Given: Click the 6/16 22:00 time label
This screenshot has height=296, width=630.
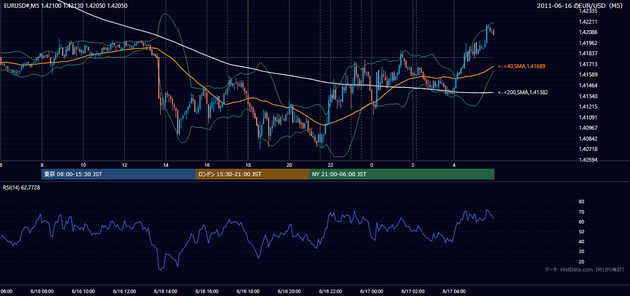Looking at the screenshot, I should 330,291.
